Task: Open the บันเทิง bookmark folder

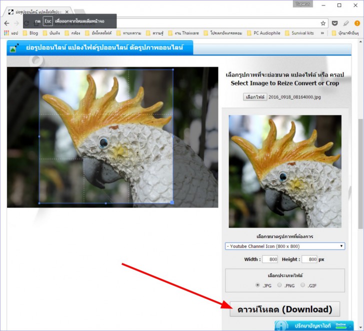Action: (51, 33)
